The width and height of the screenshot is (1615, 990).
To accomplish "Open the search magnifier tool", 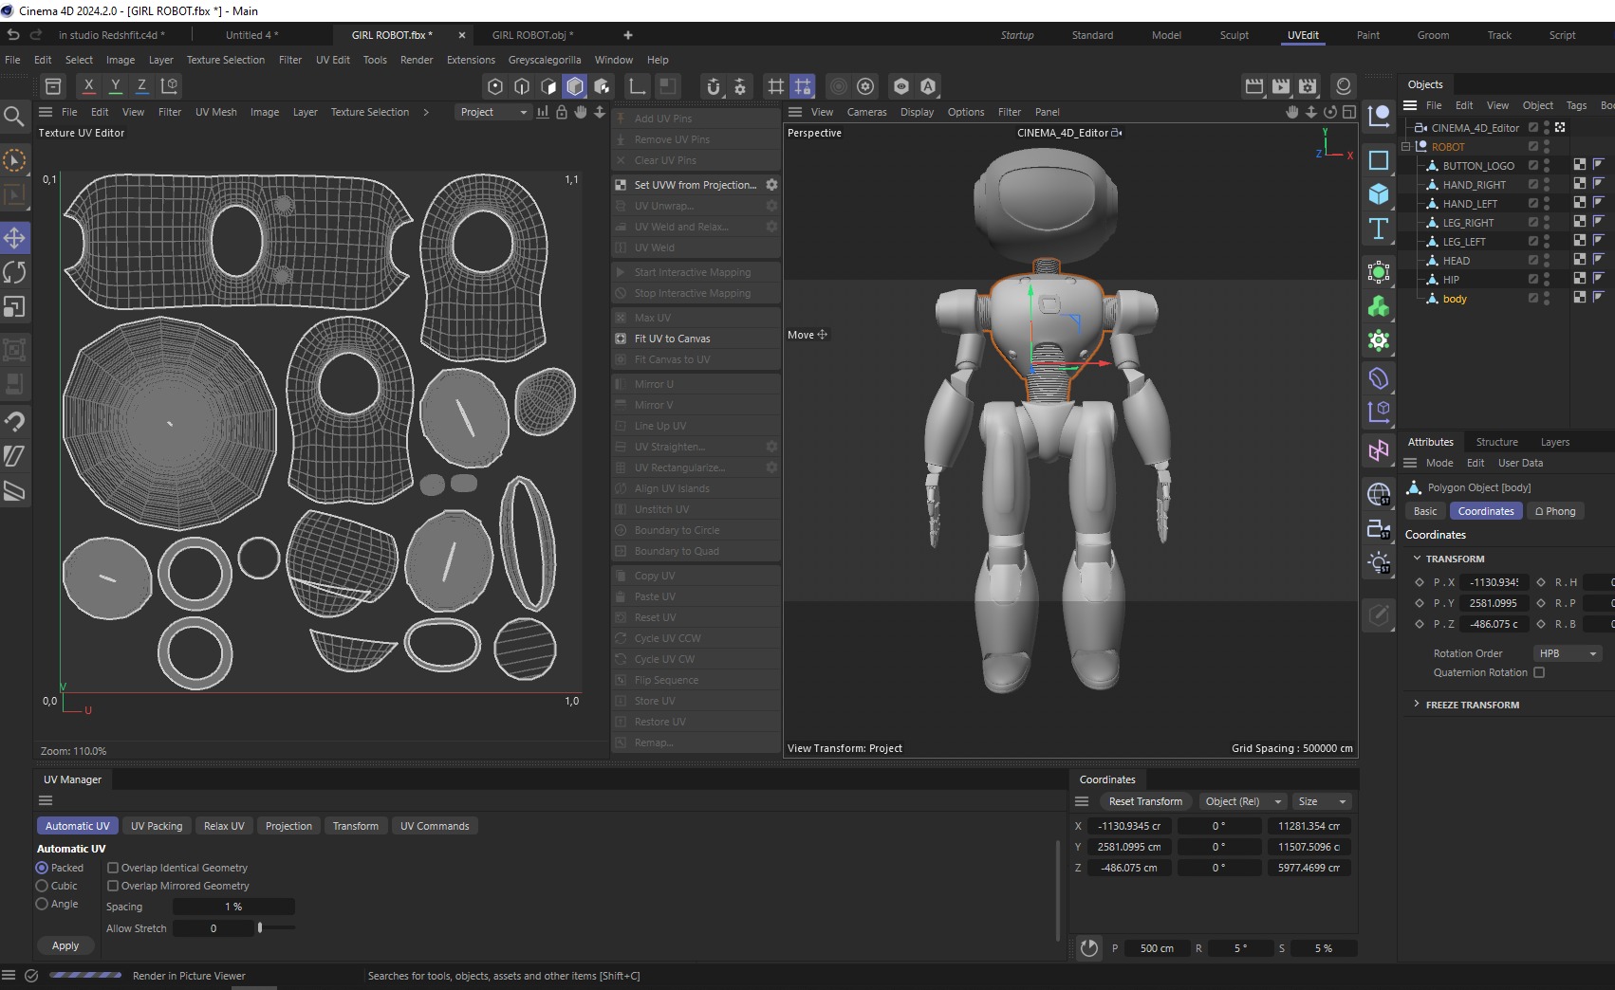I will pos(14,116).
